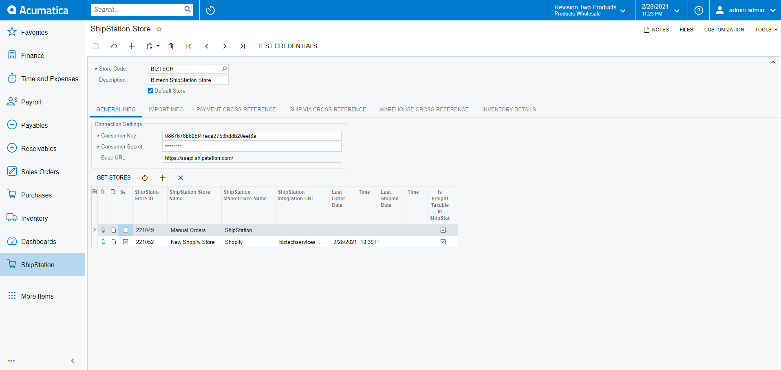Switch to Inventory Details tab
Image resolution: width=781 pixels, height=370 pixels.
pos(509,109)
